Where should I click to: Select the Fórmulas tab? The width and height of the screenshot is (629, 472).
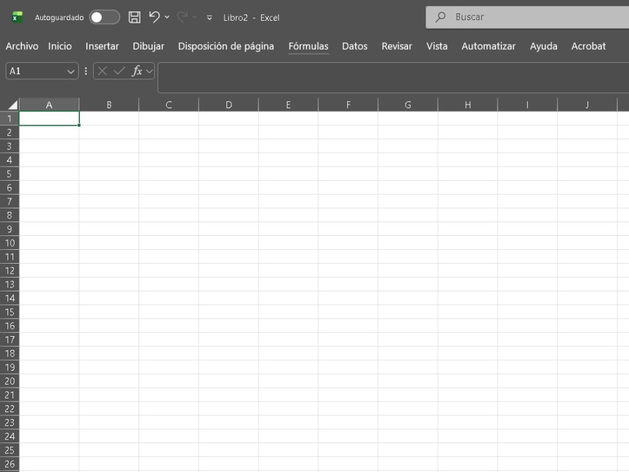[308, 46]
